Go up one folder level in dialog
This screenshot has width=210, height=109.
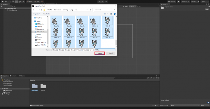tap(42, 10)
